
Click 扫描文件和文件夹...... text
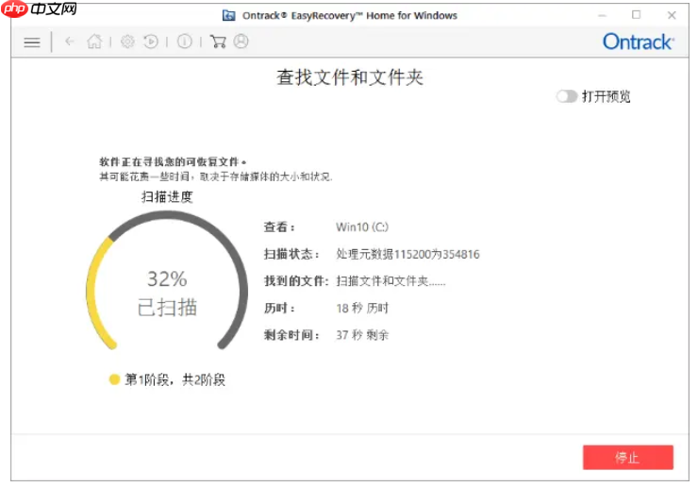[x=391, y=281]
